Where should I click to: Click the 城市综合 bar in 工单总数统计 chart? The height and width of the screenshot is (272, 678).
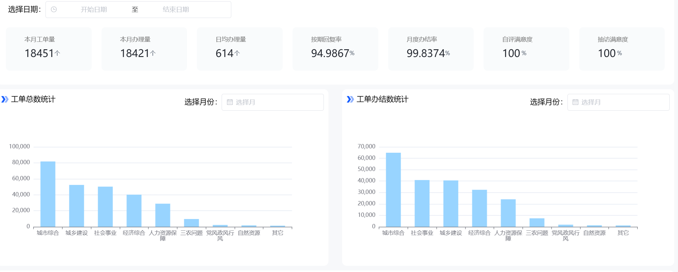48,194
